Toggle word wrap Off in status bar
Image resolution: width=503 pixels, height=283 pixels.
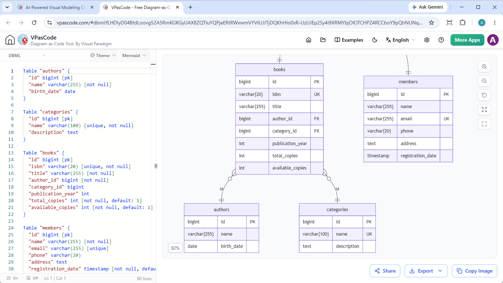pyautogui.click(x=32, y=278)
